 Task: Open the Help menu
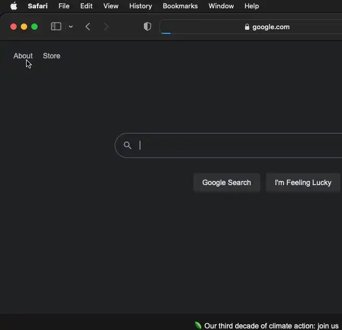point(251,6)
